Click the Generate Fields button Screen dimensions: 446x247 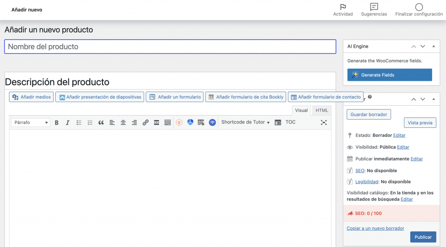pos(389,75)
